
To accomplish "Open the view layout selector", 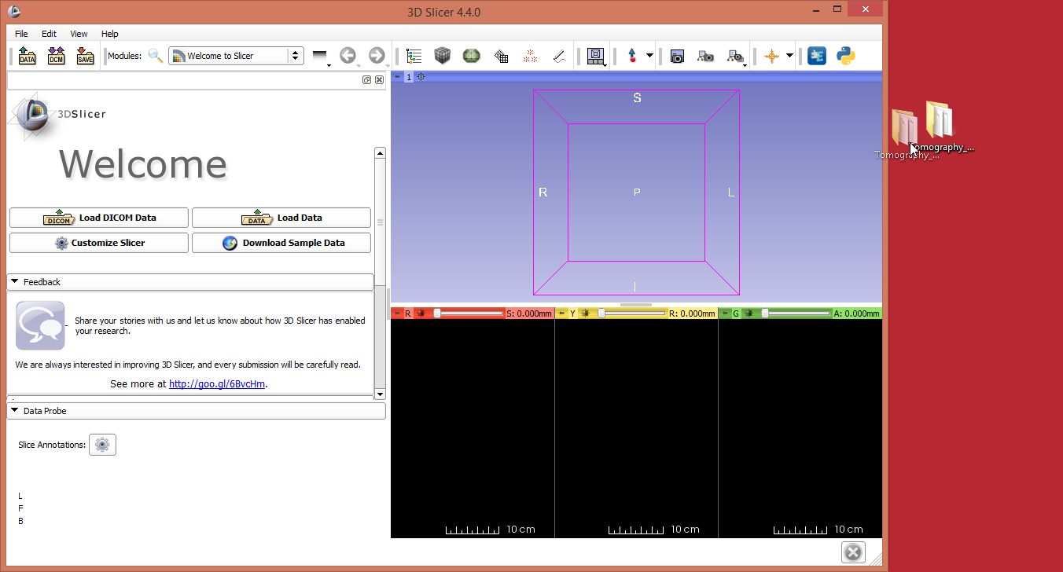I will pos(597,56).
